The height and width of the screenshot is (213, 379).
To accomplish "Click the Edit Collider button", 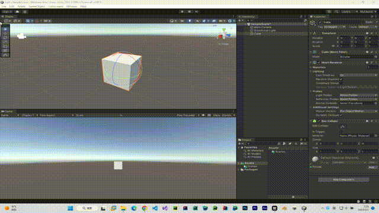I will 342,126.
